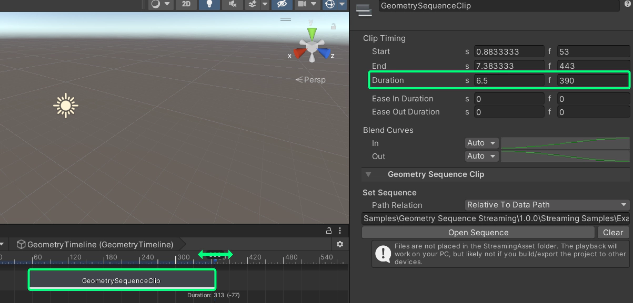Click the Duration seconds input field
633x303 pixels.
509,80
